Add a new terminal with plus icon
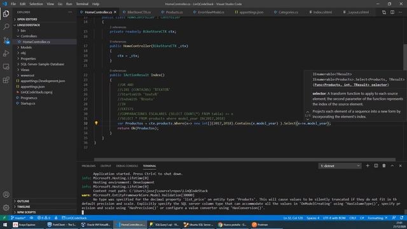 368,165
